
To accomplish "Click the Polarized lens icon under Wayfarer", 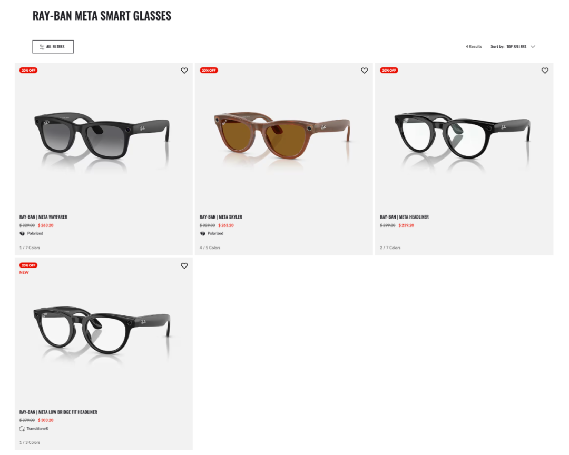I will pos(22,234).
